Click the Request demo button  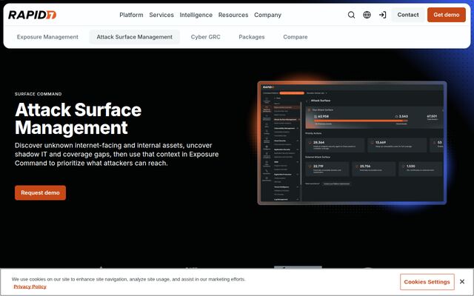(40, 192)
